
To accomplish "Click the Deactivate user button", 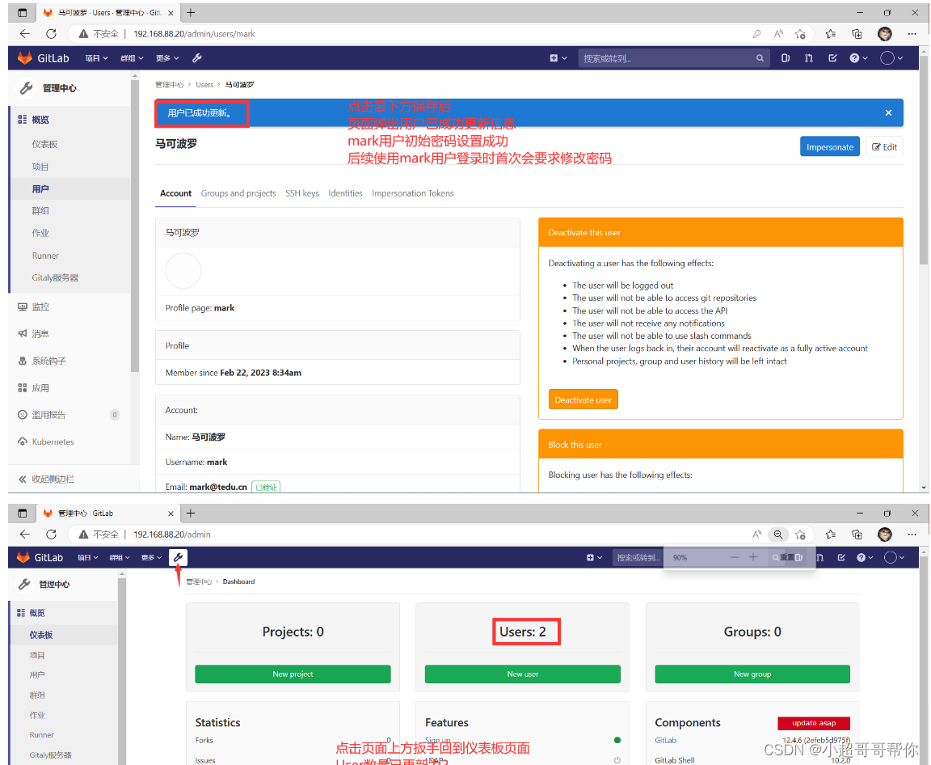I will (583, 399).
